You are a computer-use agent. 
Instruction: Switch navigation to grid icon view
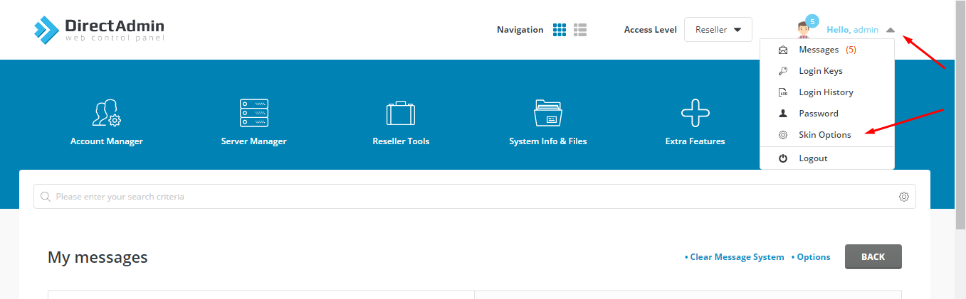pyautogui.click(x=560, y=30)
